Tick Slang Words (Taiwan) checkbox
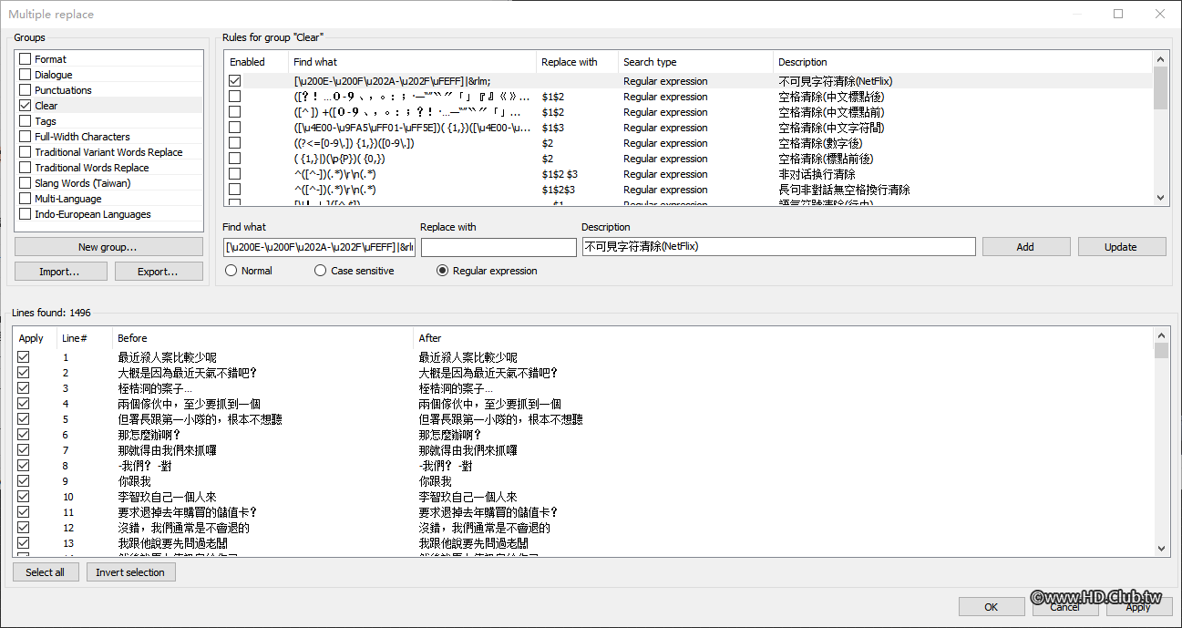The height and width of the screenshot is (628, 1182). pos(26,183)
